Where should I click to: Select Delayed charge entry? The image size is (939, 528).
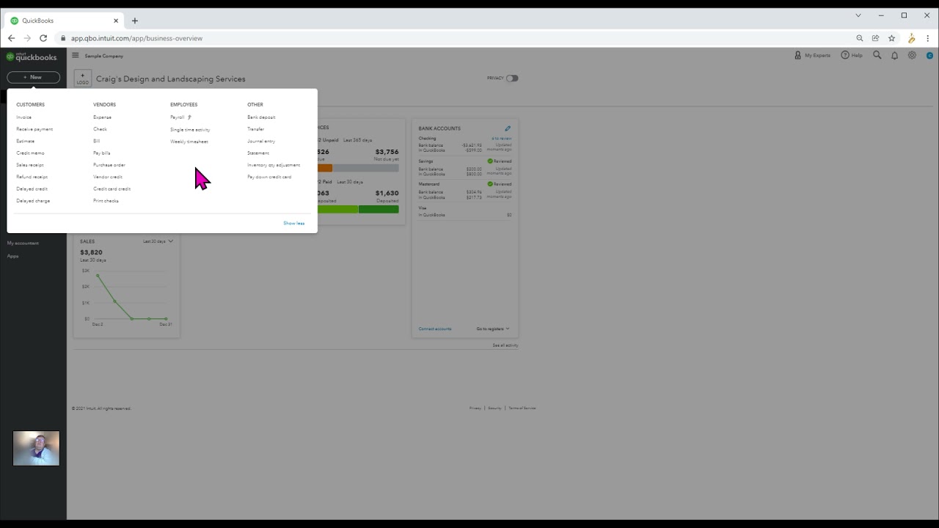pos(33,201)
